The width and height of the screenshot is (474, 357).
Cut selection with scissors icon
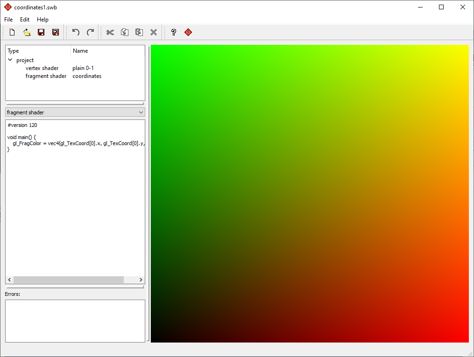coord(110,32)
